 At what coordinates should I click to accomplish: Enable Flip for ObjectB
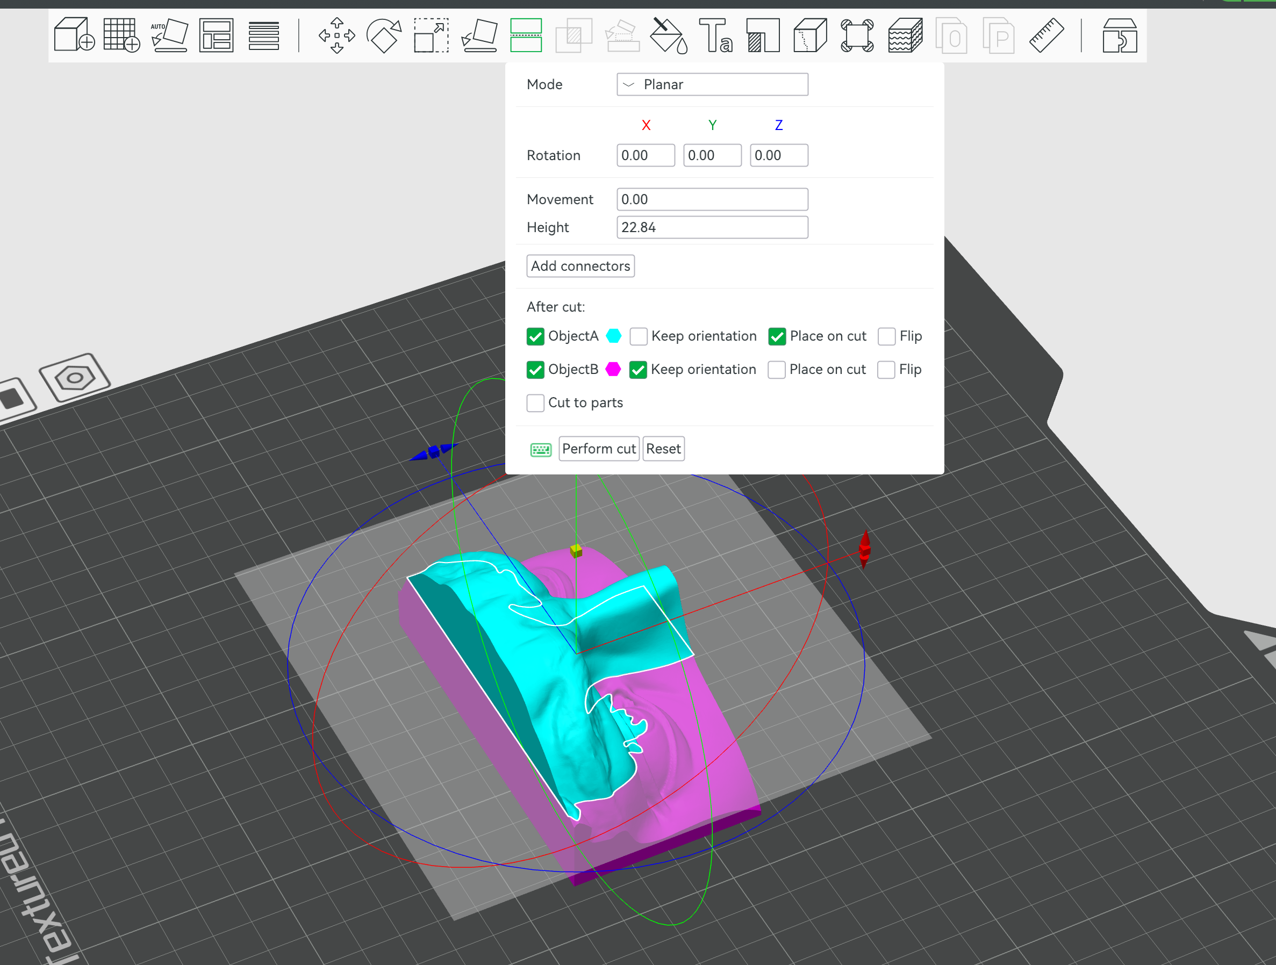tap(886, 370)
